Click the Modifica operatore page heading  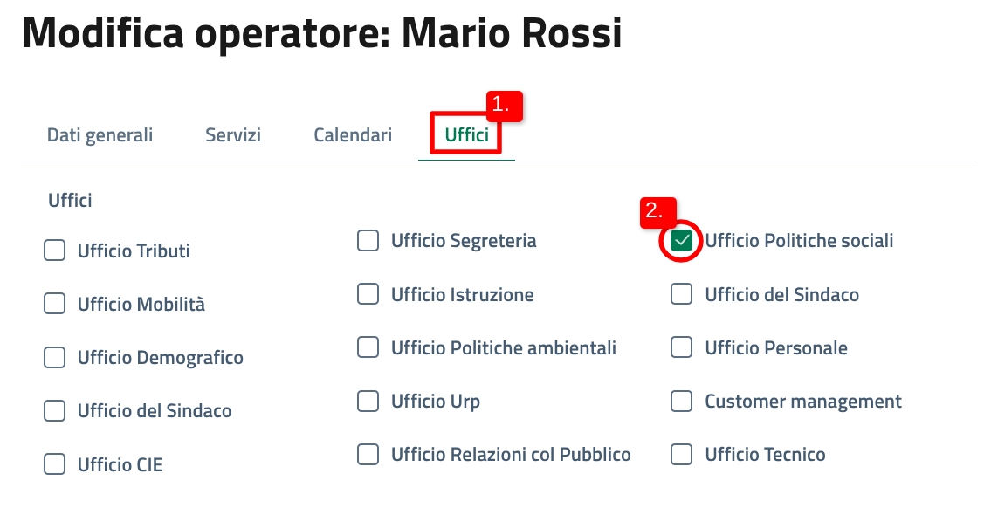point(321,35)
